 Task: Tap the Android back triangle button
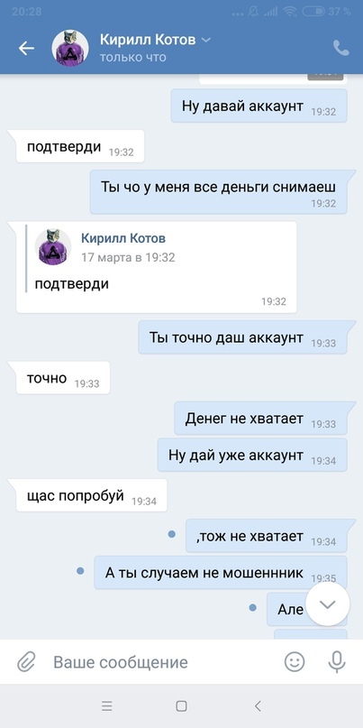258,706
